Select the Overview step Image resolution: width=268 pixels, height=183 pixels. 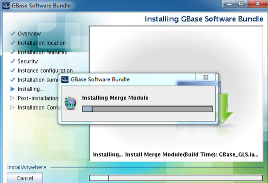[x=30, y=34]
